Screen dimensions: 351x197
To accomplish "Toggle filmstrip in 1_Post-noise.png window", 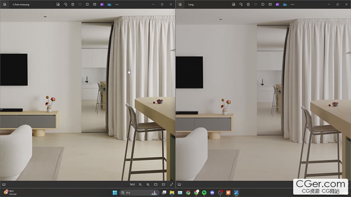I will point(4,185).
